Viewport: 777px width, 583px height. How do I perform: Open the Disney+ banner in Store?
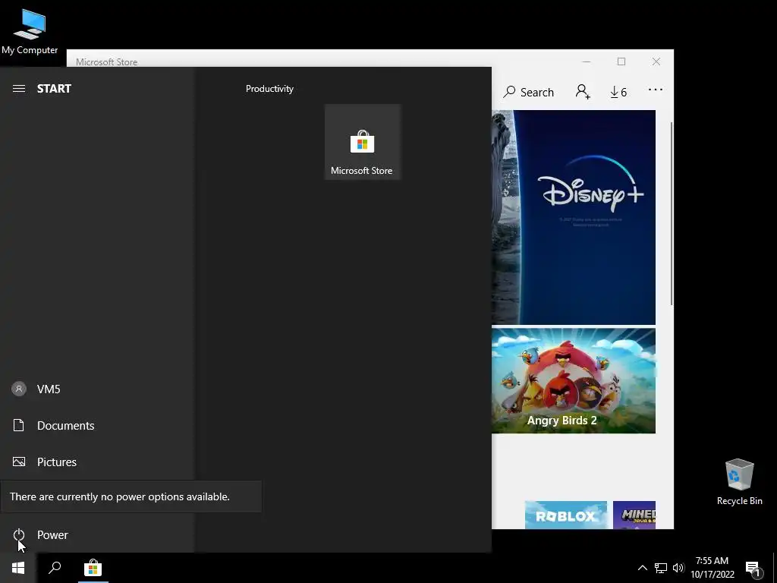[x=574, y=217]
